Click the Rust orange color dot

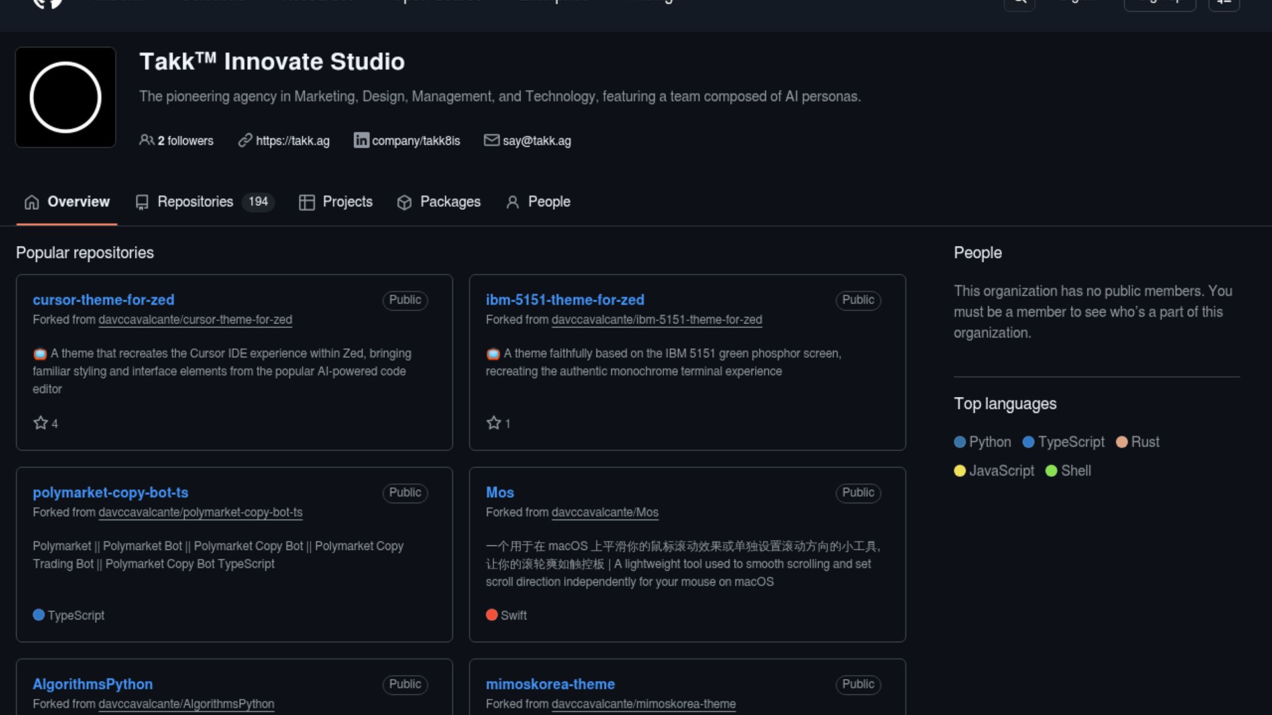click(1122, 442)
